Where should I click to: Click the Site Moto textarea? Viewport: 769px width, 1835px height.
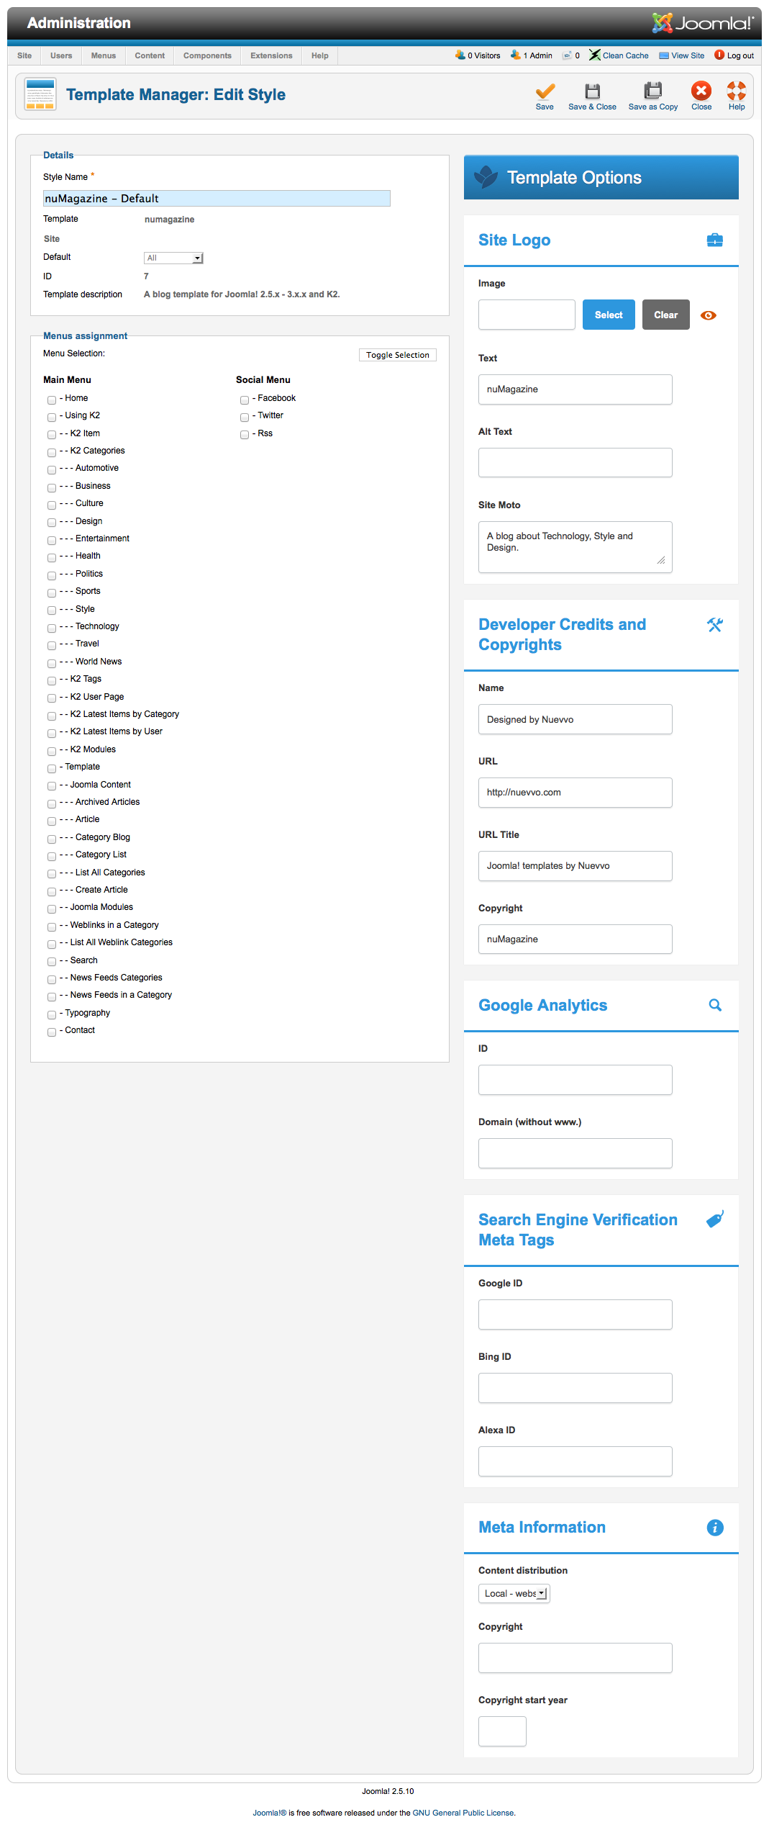pos(575,547)
